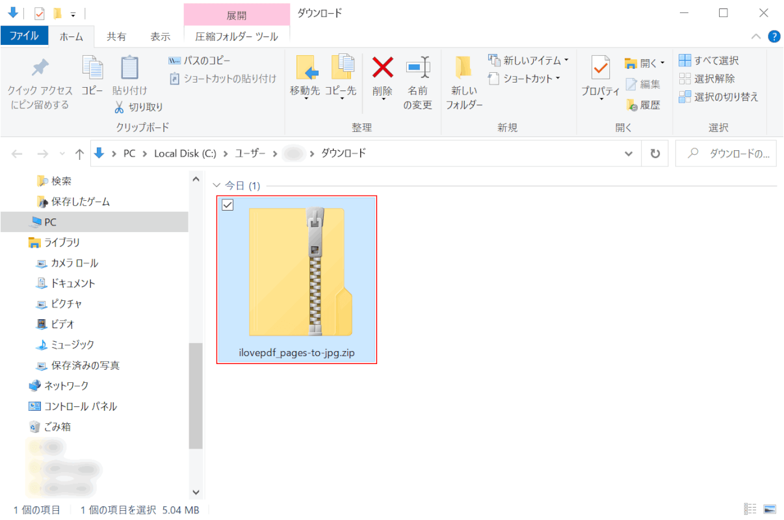Click the New Folder icon
This screenshot has width=784, height=520.
click(x=464, y=68)
